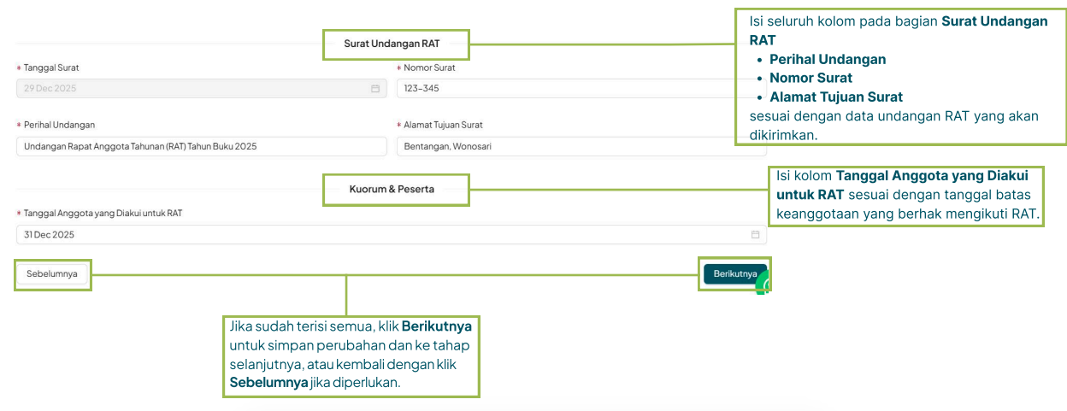1067x411 pixels.
Task: Go back with the Sebelumnya button
Action: pyautogui.click(x=52, y=274)
